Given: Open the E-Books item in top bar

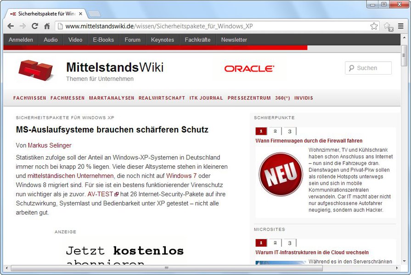Looking at the screenshot, I should tap(103, 40).
